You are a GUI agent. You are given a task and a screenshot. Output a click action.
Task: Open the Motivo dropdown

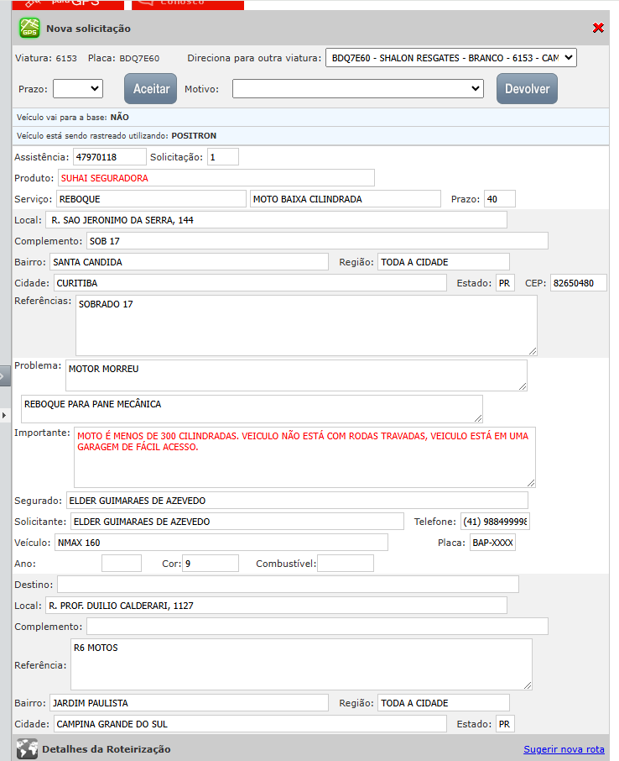[357, 88]
